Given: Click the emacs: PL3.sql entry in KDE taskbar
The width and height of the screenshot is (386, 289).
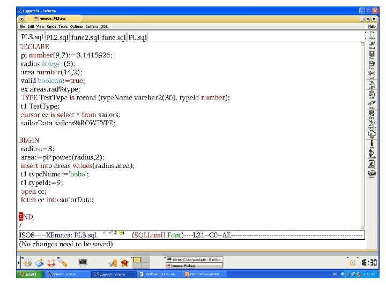Looking at the screenshot, I should 195,265.
